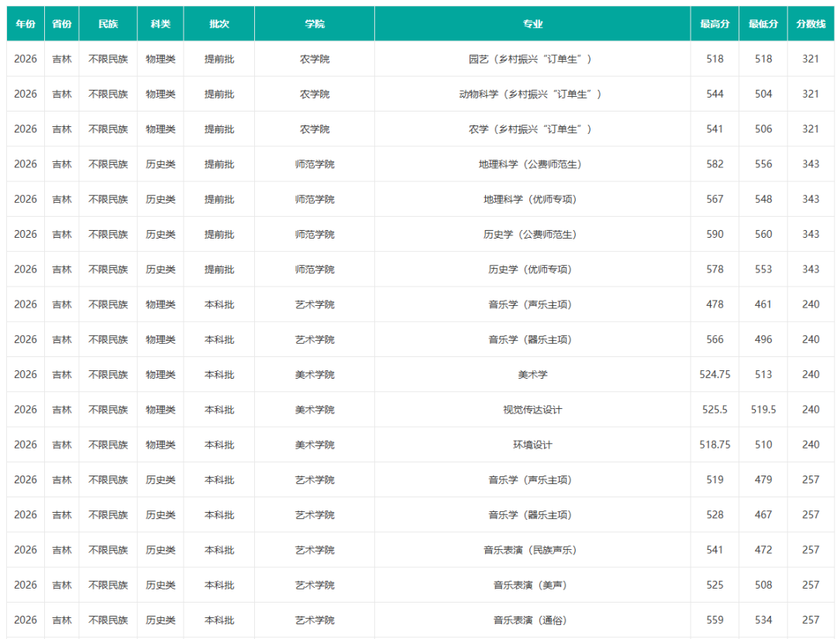The width and height of the screenshot is (837, 639).
Task: Click the 最低分 column header
Action: 763,23
